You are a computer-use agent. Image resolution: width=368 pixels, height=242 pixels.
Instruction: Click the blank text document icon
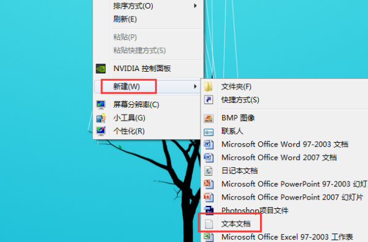[x=209, y=224]
